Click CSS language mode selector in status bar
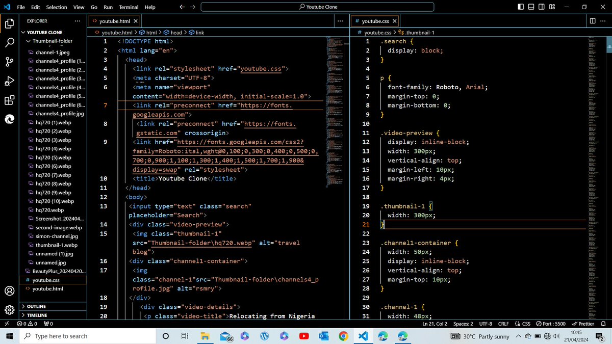Image resolution: width=612 pixels, height=344 pixels. tap(523, 324)
